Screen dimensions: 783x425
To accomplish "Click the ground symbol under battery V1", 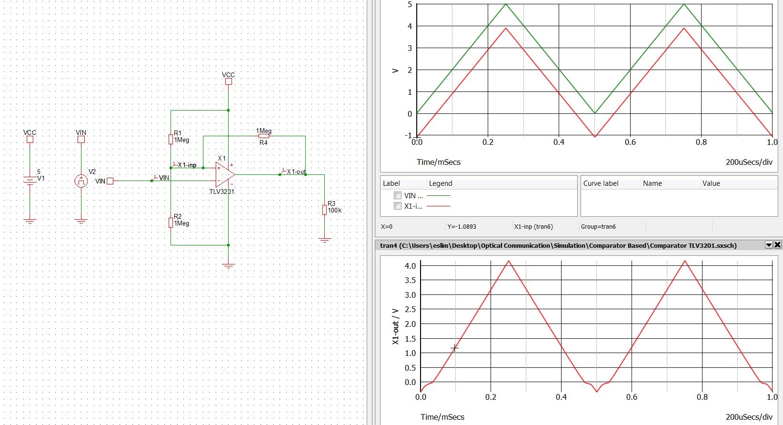I will [x=30, y=221].
